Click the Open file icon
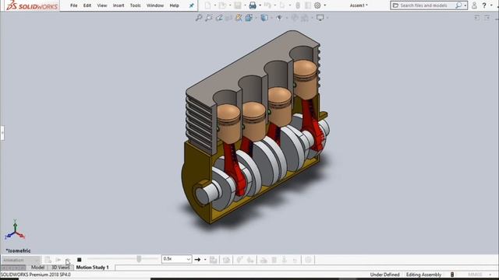Viewport: 499px width, 280px height. 222,5
